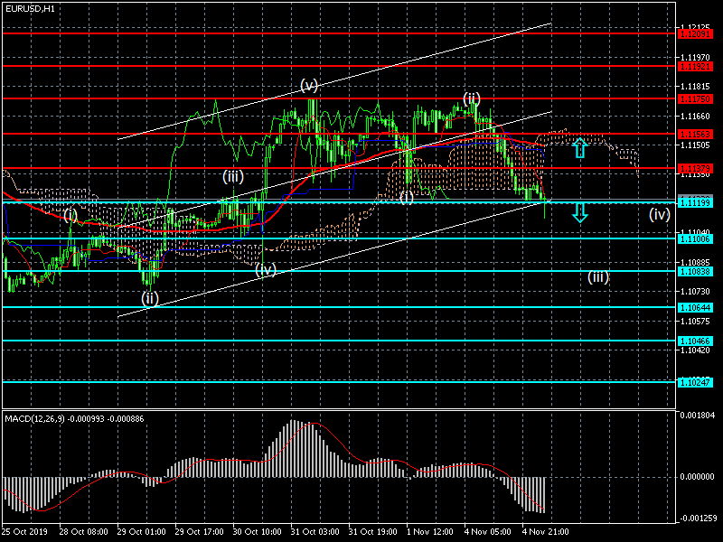The image size is (723, 542).
Task: Click the 1.11815 price axis value
Action: pyautogui.click(x=695, y=86)
